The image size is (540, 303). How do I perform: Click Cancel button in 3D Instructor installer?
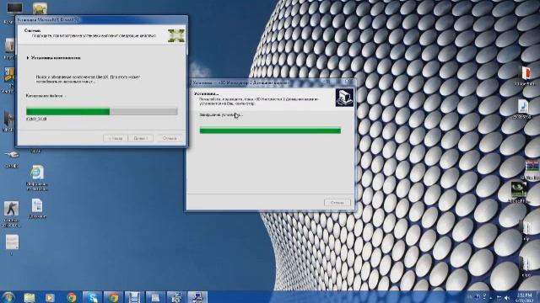point(337,203)
